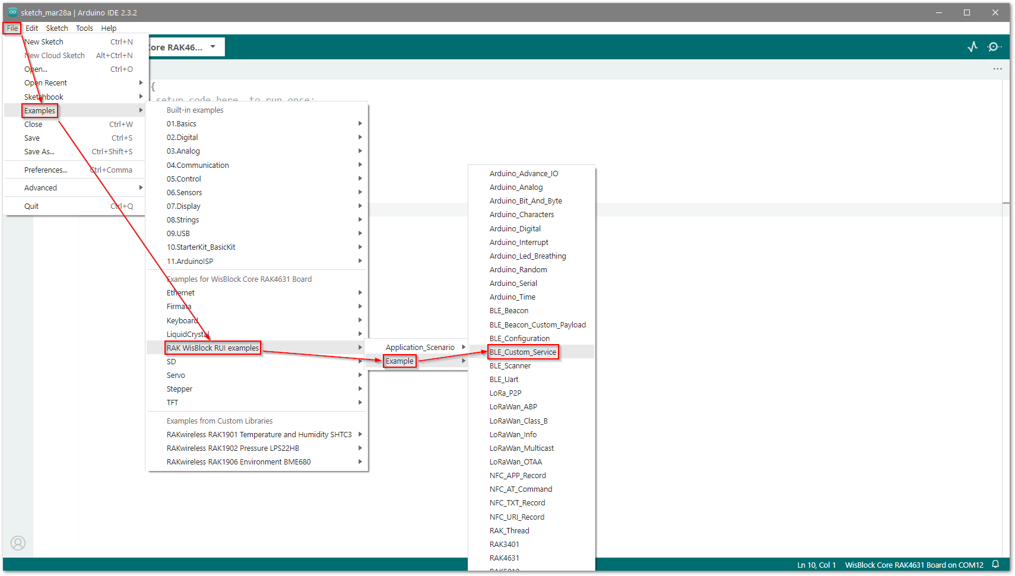This screenshot has height=576, width=1015.
Task: Open the board selector dropdown
Action: click(x=186, y=47)
